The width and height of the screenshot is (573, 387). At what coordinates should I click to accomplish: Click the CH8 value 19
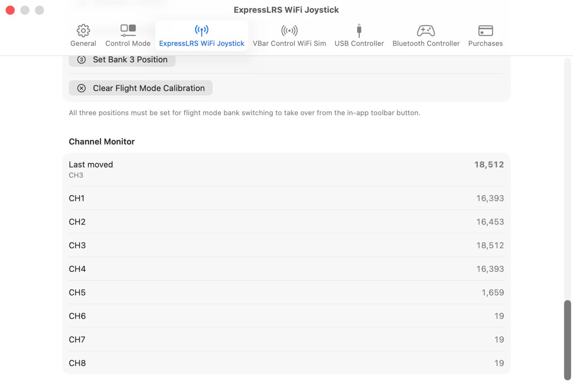(x=499, y=363)
